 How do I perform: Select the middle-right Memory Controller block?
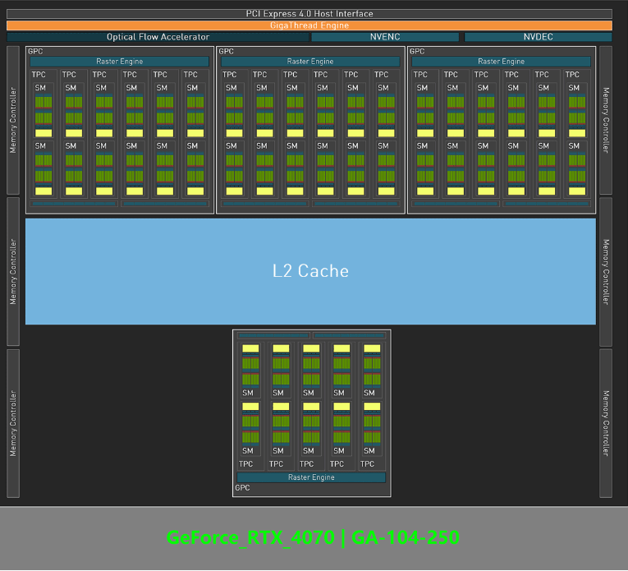point(606,271)
